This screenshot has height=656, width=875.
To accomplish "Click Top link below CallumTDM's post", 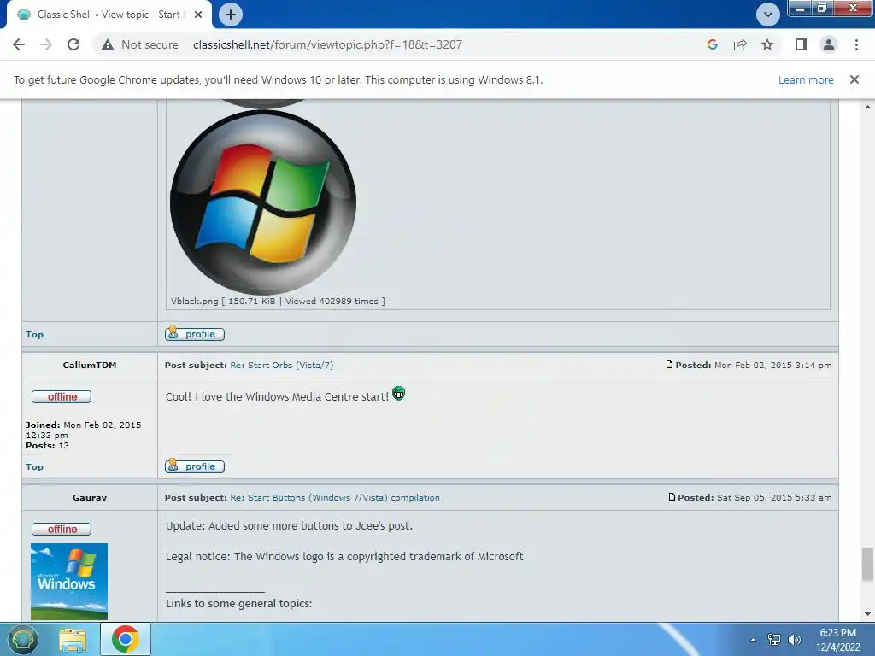I will 34,467.
